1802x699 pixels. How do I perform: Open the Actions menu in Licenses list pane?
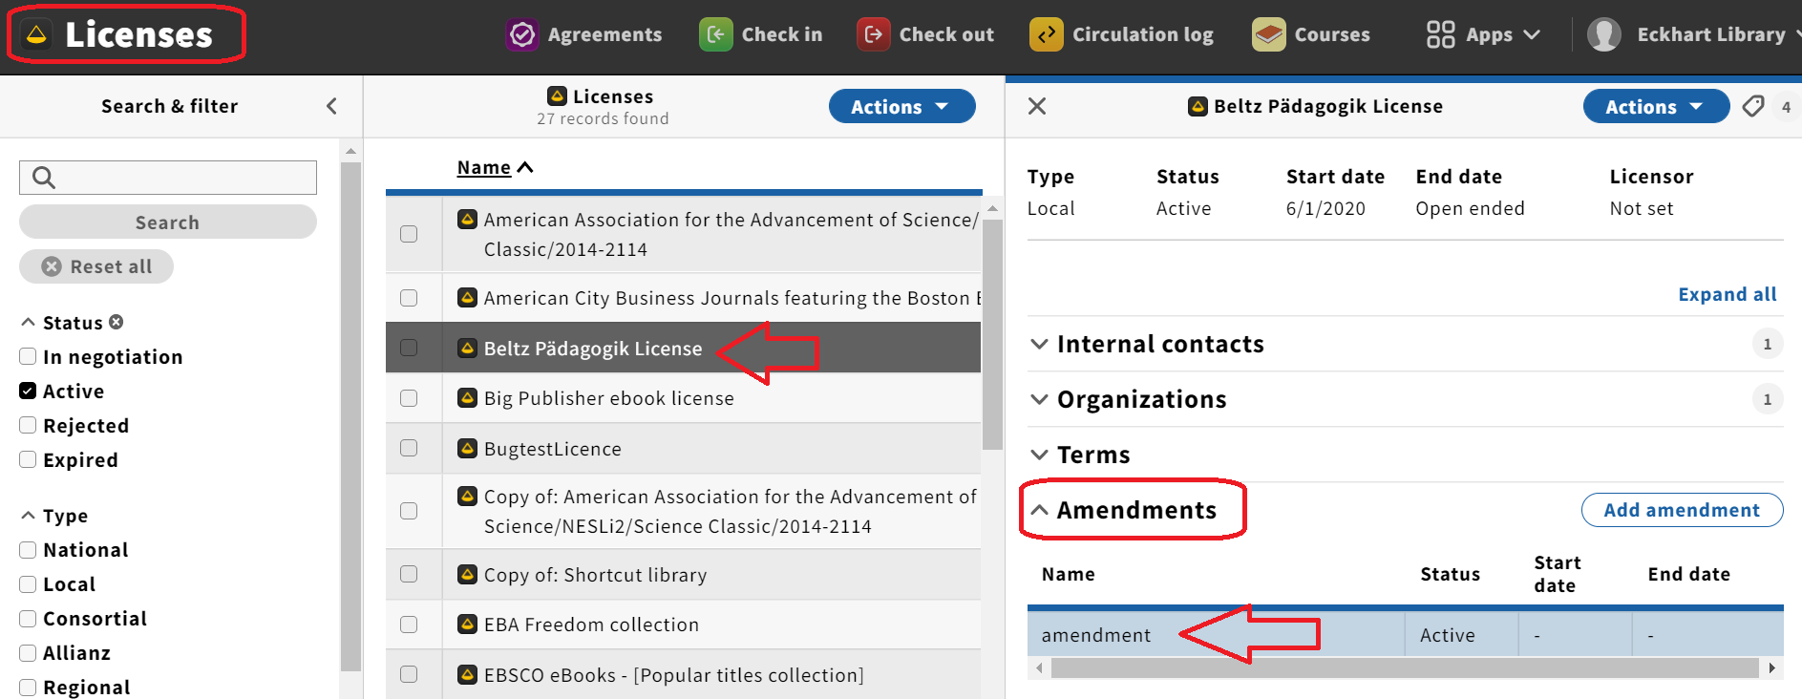(x=901, y=106)
